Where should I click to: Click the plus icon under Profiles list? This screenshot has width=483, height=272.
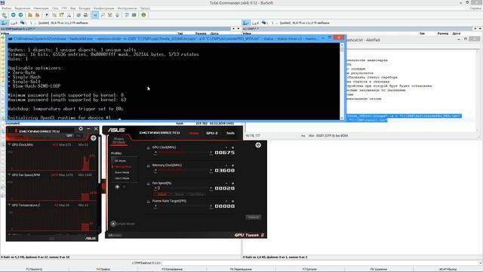coord(118,187)
